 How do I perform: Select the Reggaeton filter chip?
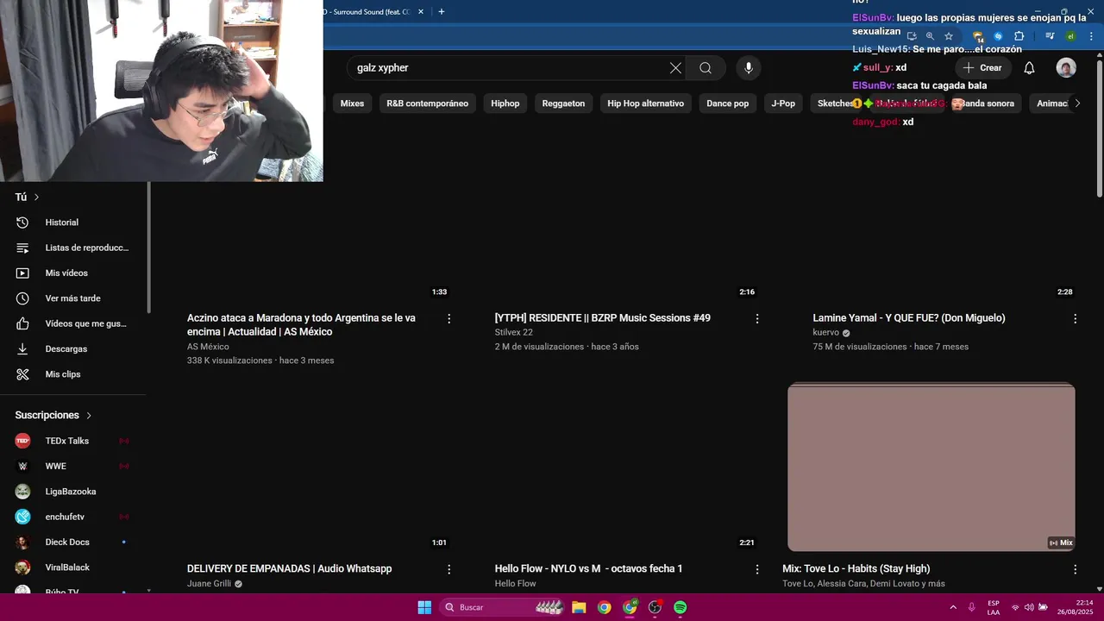pos(563,103)
